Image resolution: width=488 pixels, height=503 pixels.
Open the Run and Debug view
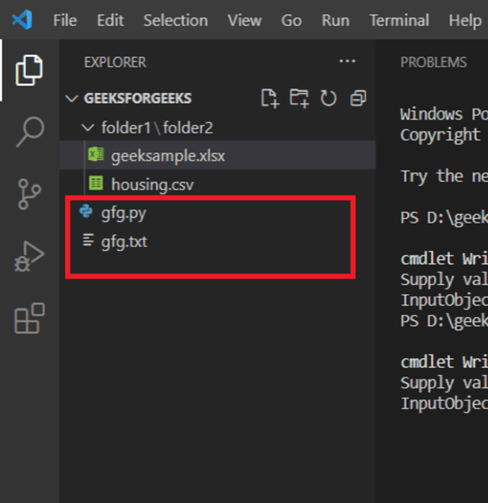(29, 256)
